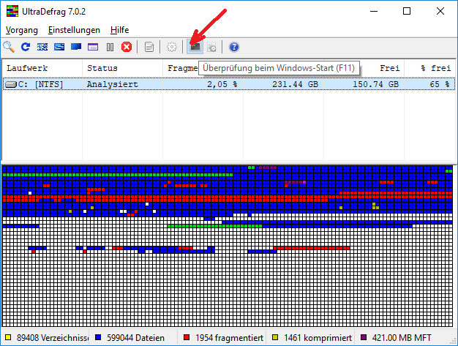This screenshot has width=458, height=346.
Task: Click the Optimize MFT toolbar icon
Action: click(x=93, y=47)
